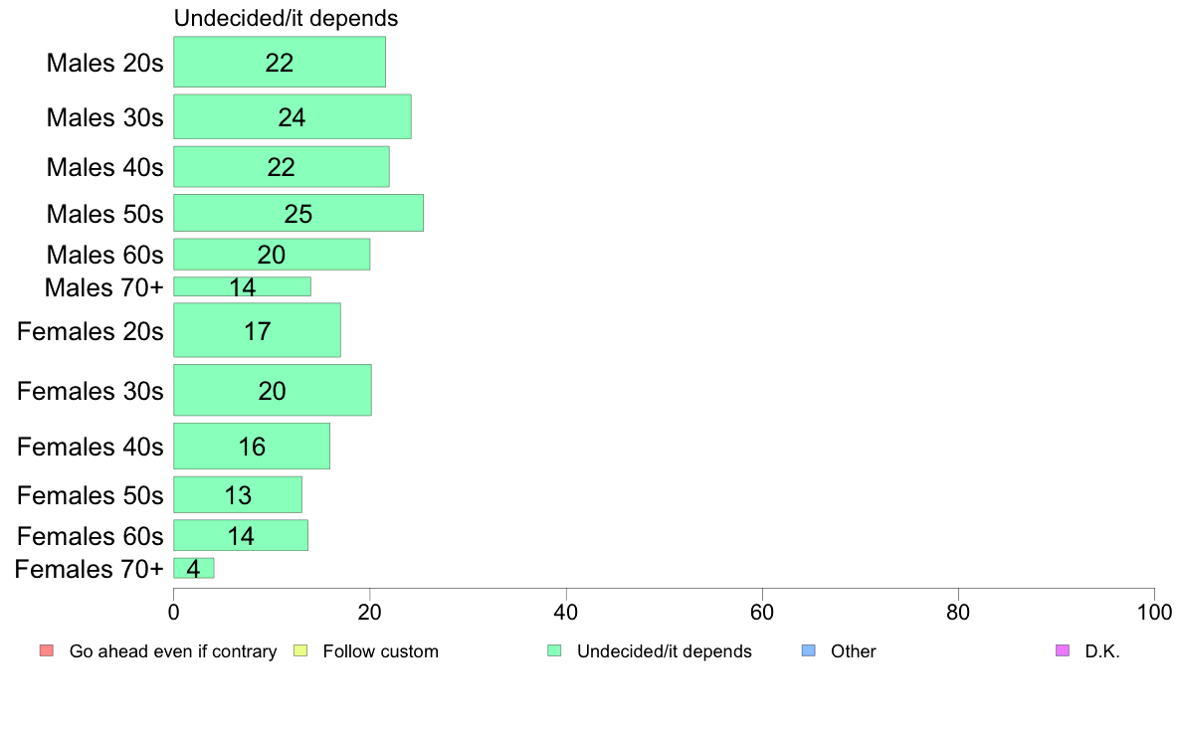This screenshot has height=732, width=1182.
Task: Click the Females 30s bar showing 20
Action: point(273,390)
